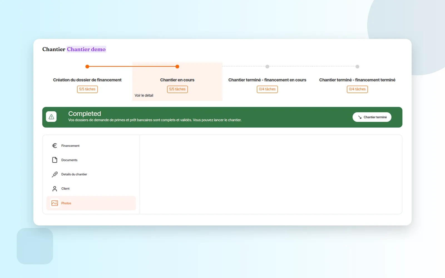Image resolution: width=445 pixels, height=278 pixels.
Task: Click the tool icon beside Details du chantier
Action: coord(55,174)
